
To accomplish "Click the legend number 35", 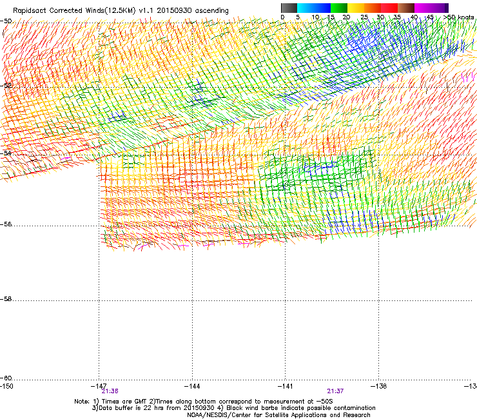I will point(397,17).
